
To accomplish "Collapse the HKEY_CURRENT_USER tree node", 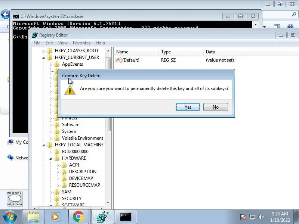I will point(43,58).
